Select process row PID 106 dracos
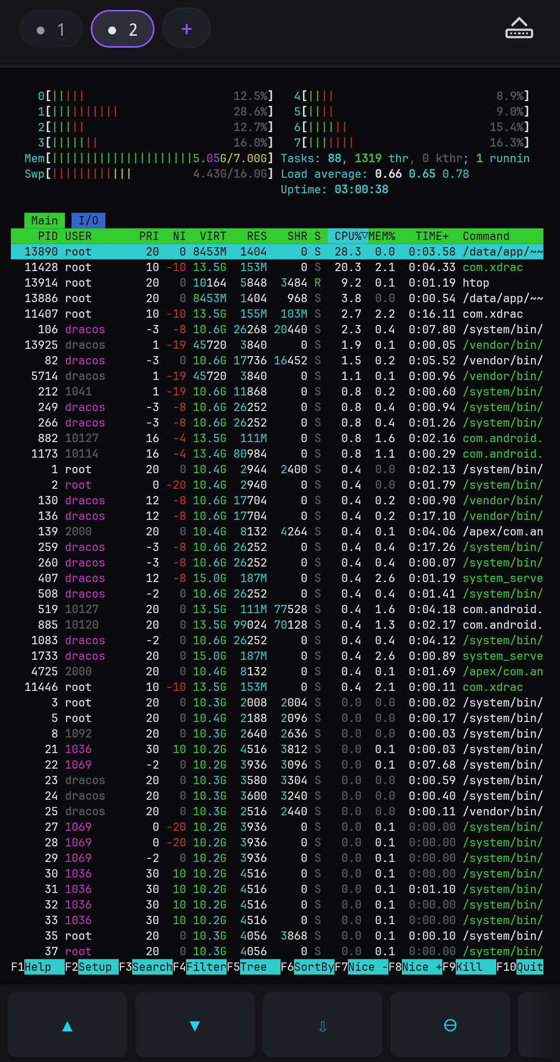The width and height of the screenshot is (560, 1062). tap(277, 329)
